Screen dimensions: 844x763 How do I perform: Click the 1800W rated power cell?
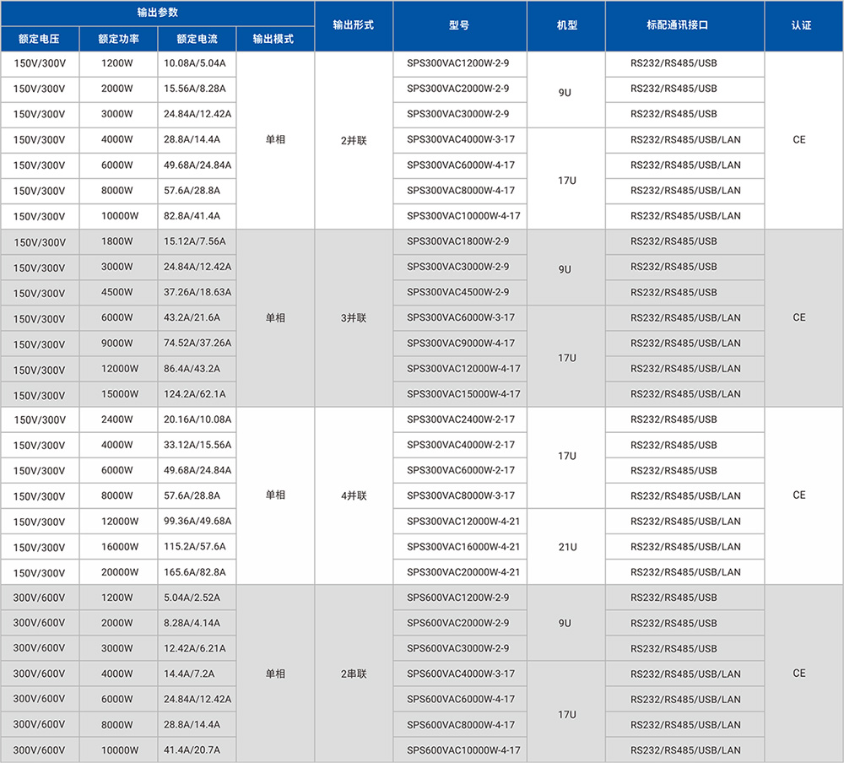tap(118, 241)
